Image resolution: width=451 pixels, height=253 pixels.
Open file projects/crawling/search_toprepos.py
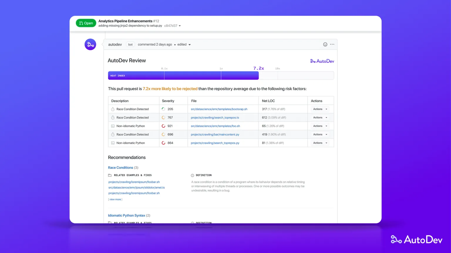pyautogui.click(x=215, y=143)
